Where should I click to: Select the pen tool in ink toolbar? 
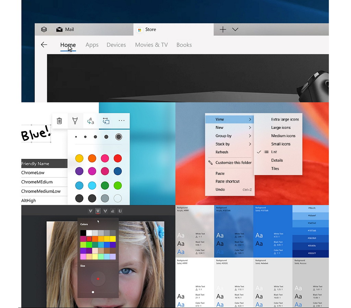click(75, 121)
